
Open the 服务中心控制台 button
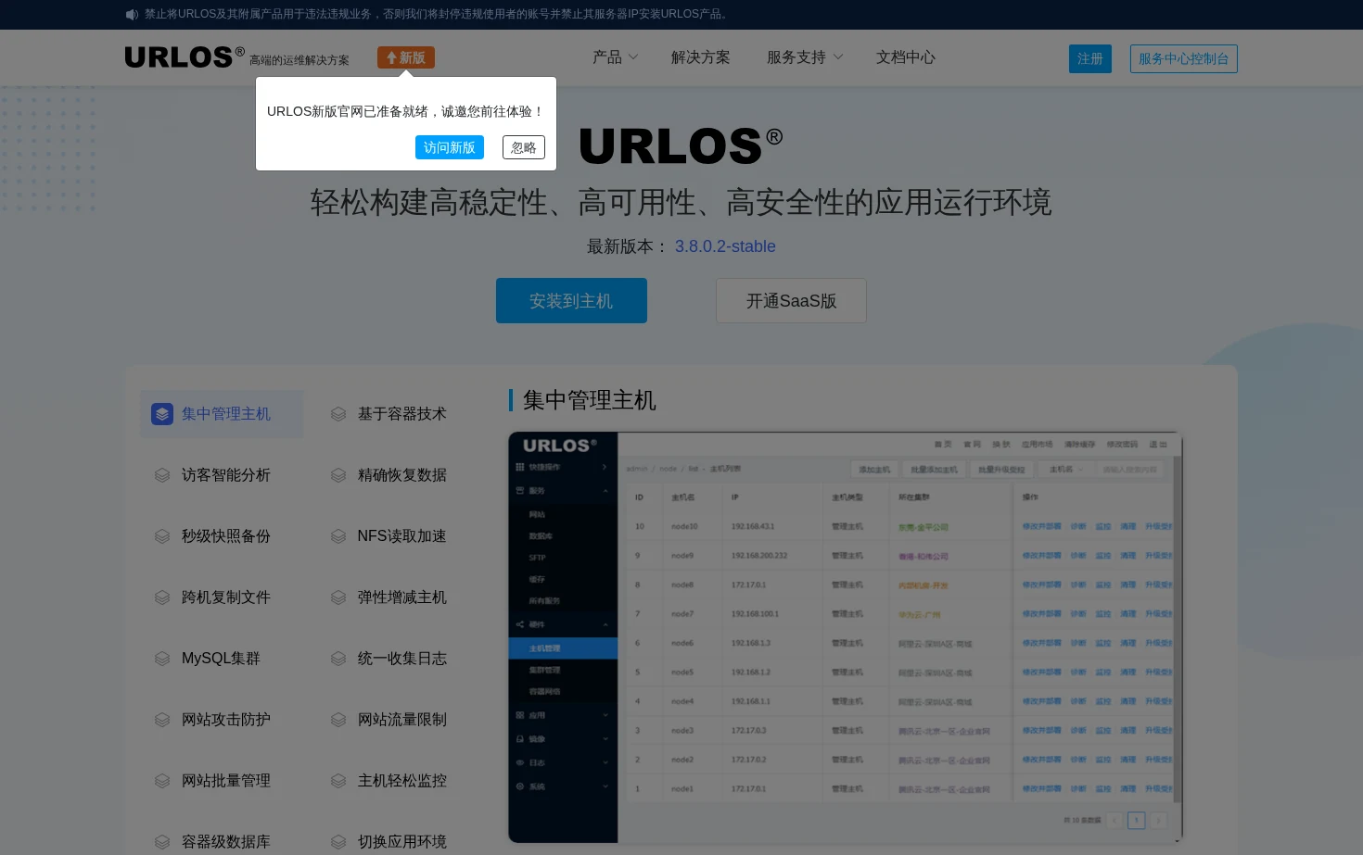coord(1184,58)
